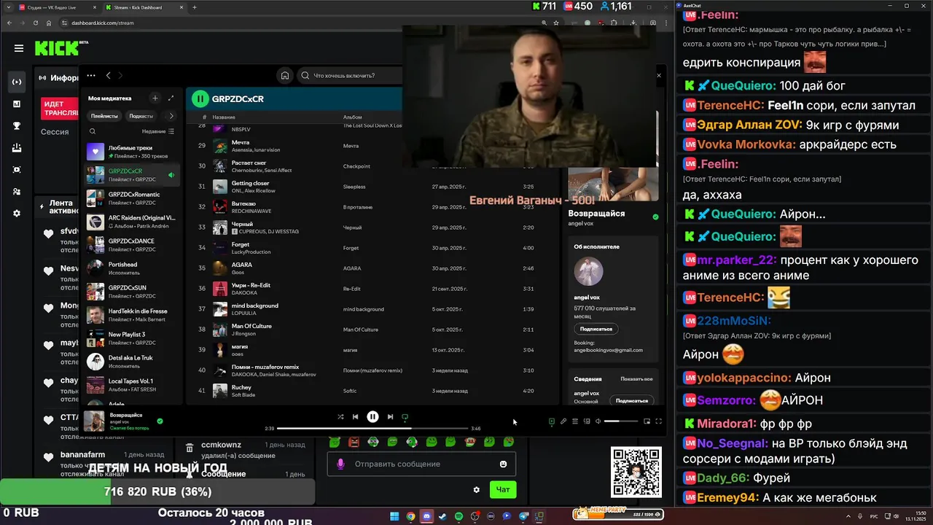Adjust the Spotify volume slider
Viewport: 933px width, 525px height.
(621, 421)
